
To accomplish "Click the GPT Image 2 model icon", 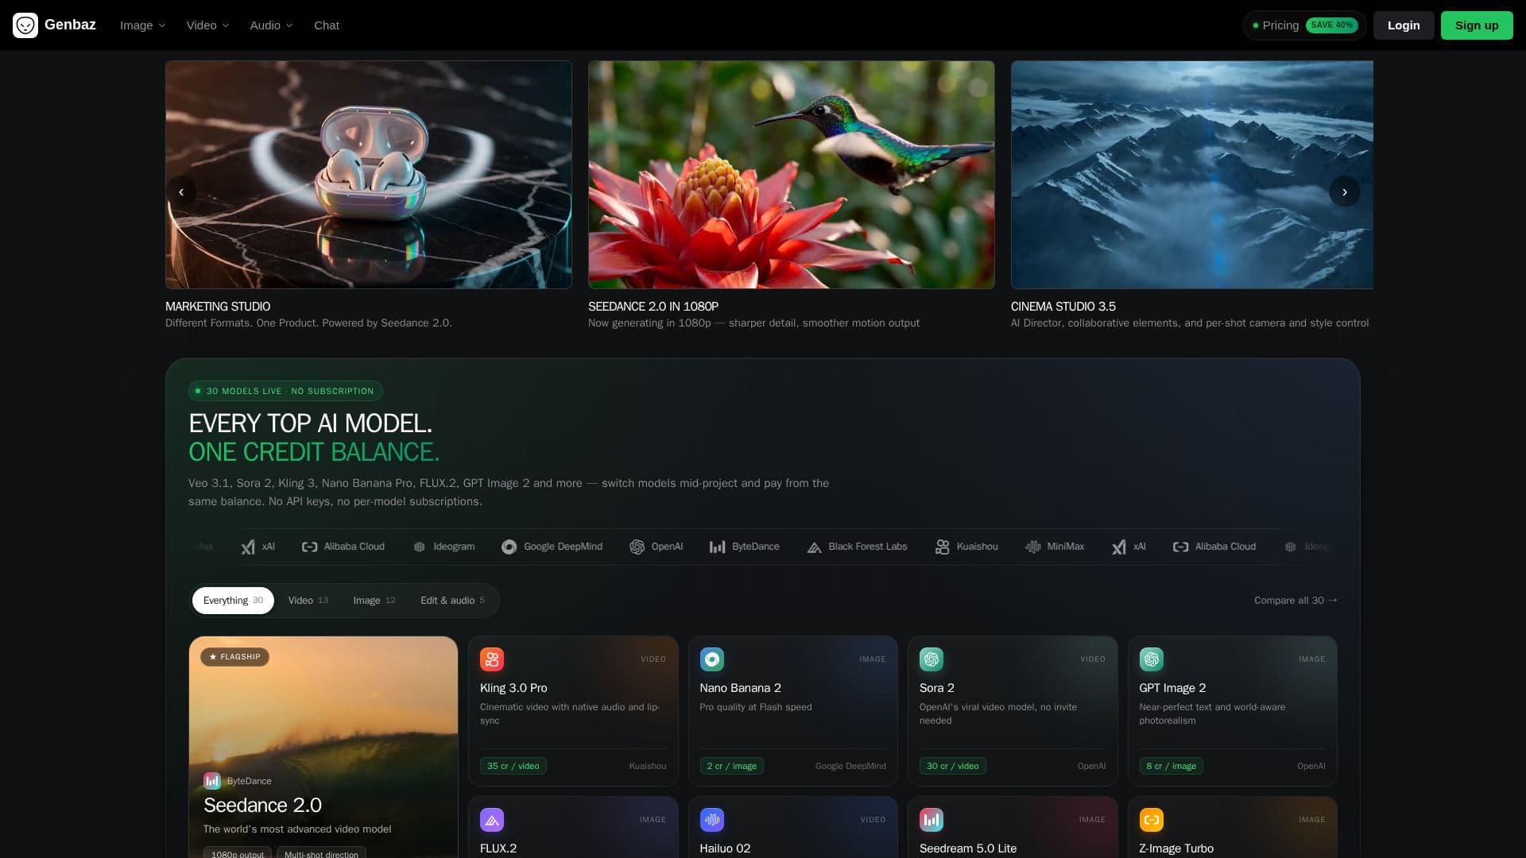I will coord(1151,659).
